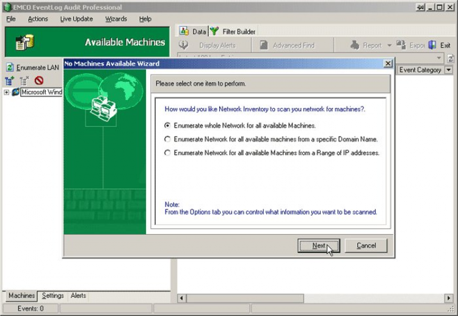Click the add machine tree icon
Image resolution: width=458 pixels, height=316 pixels.
tap(10, 81)
